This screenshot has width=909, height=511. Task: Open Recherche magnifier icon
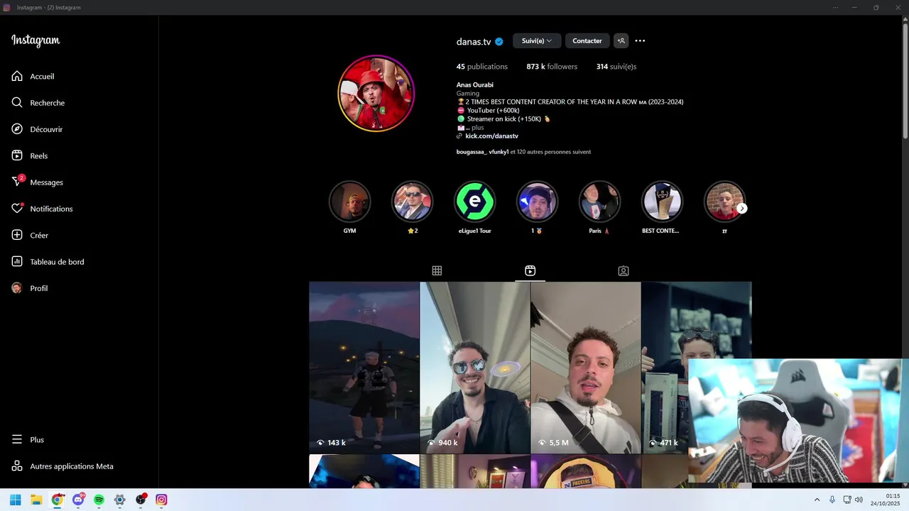(x=17, y=102)
